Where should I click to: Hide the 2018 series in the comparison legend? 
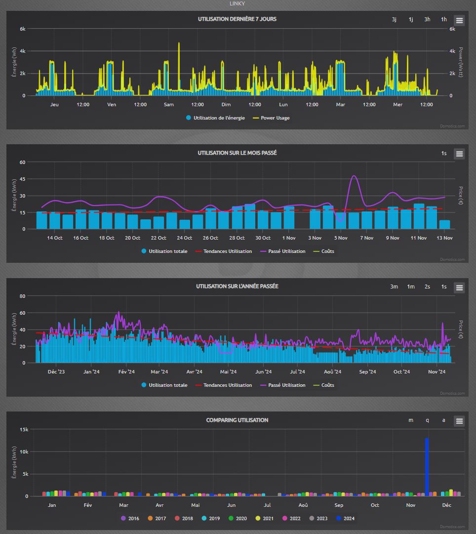(184, 518)
